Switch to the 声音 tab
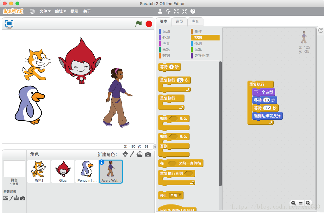 [195, 21]
